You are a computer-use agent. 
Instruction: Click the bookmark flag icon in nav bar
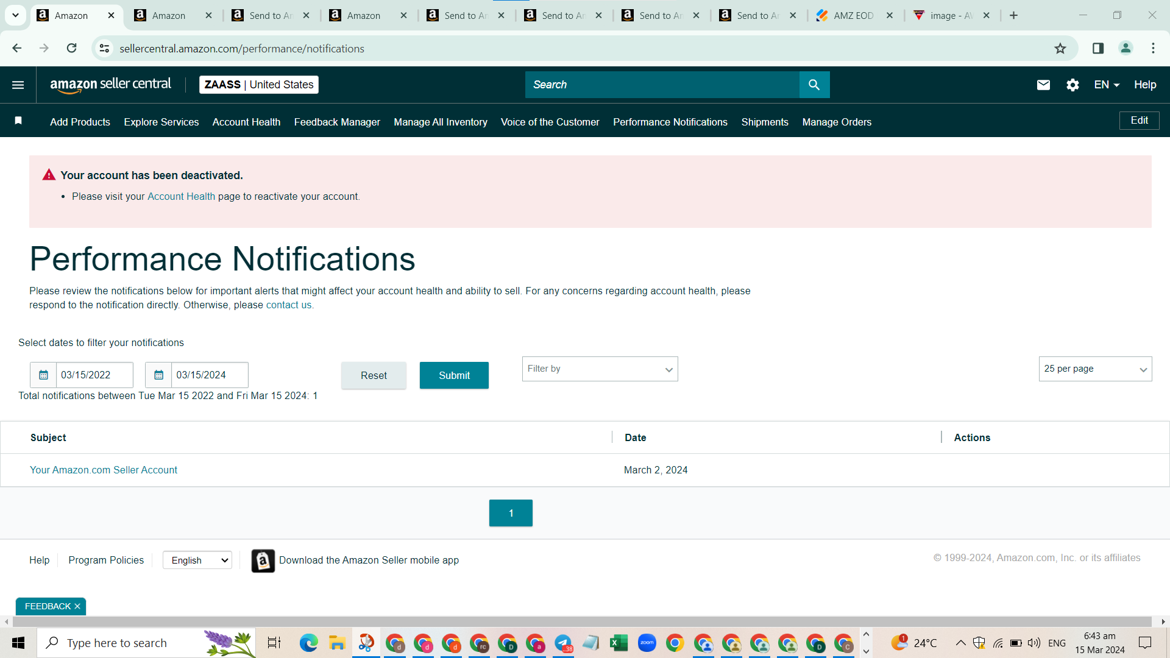(18, 121)
